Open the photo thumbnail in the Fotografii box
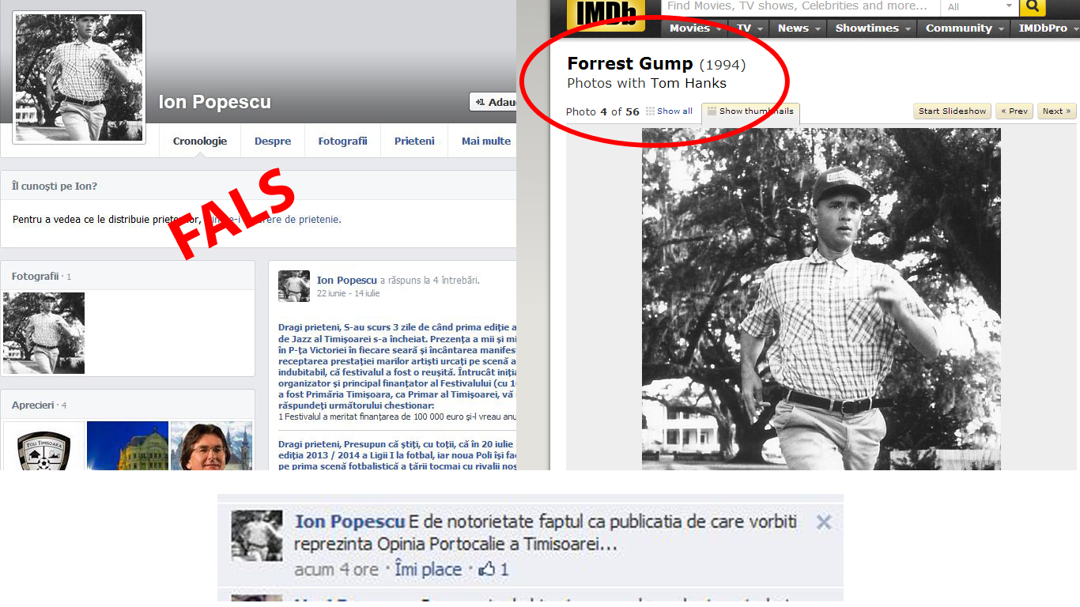 click(44, 333)
